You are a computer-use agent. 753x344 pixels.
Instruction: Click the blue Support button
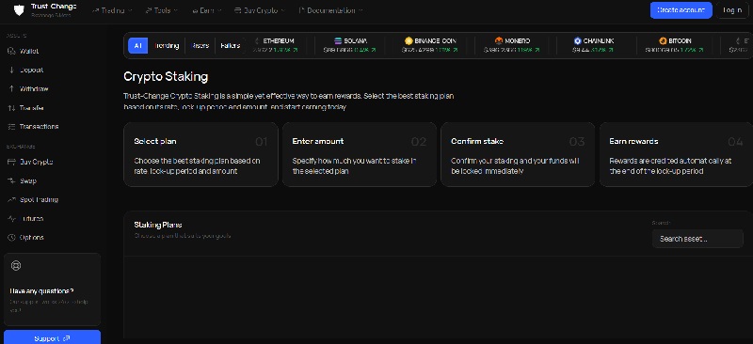[x=53, y=337]
